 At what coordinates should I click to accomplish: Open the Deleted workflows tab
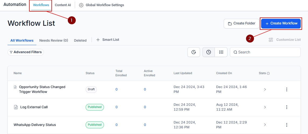80,41
